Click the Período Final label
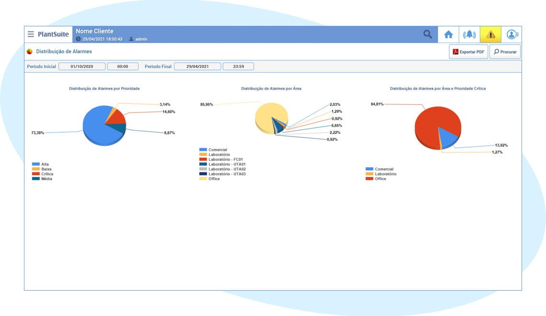This screenshot has height=316, width=546. coord(158,67)
